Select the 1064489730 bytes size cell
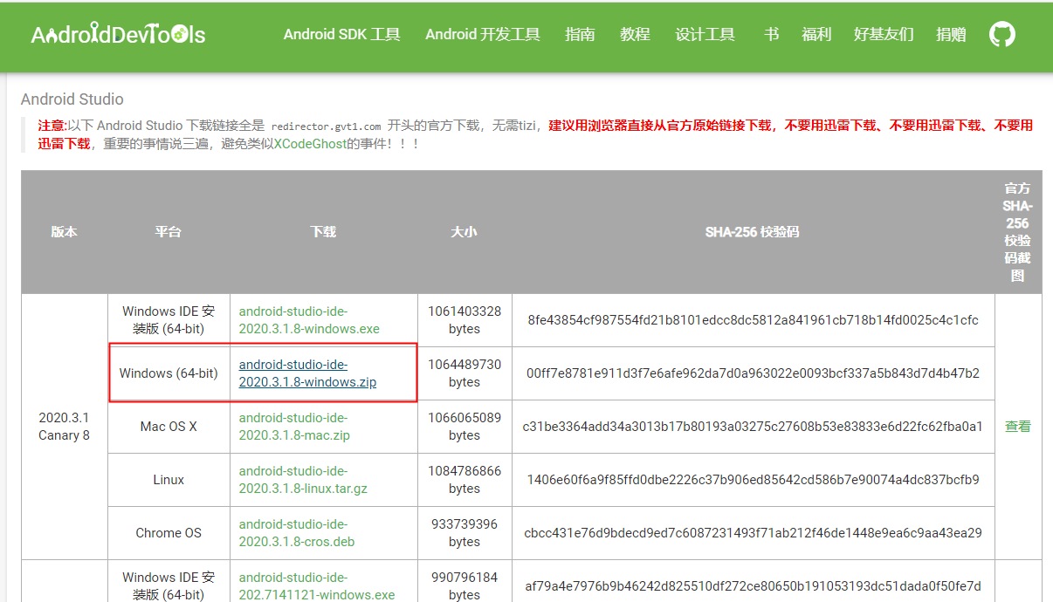This screenshot has width=1053, height=602. coord(465,373)
